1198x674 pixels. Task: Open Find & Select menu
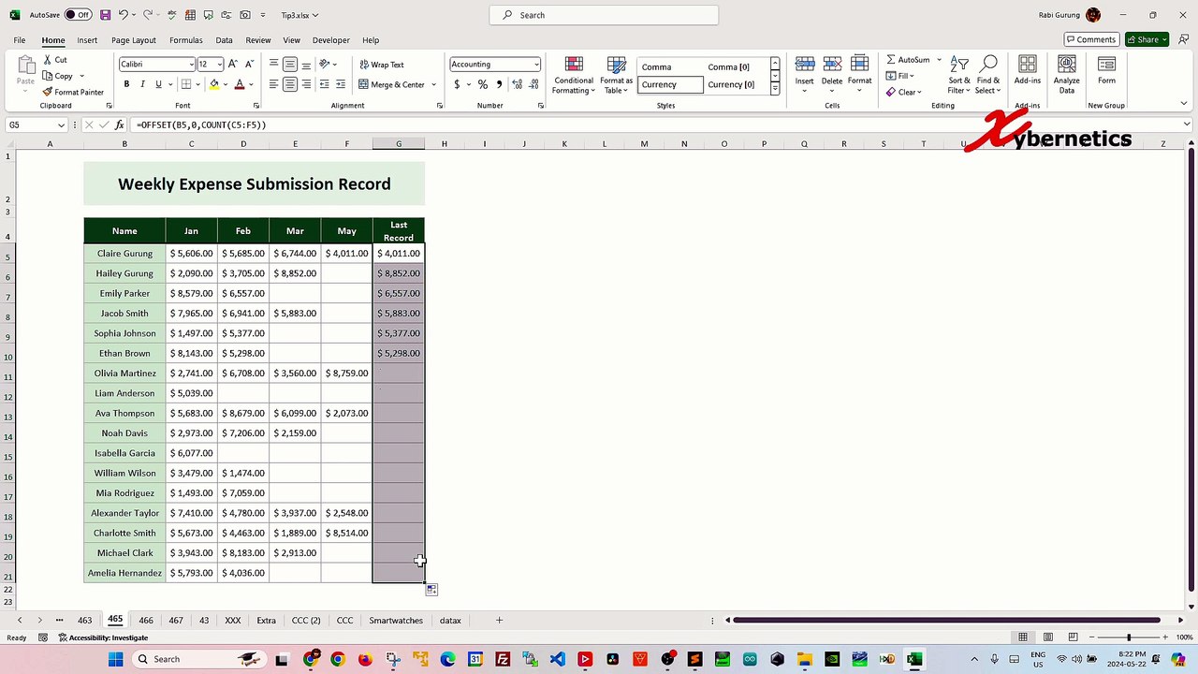pyautogui.click(x=988, y=75)
